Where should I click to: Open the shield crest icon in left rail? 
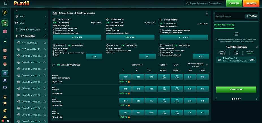5,13
